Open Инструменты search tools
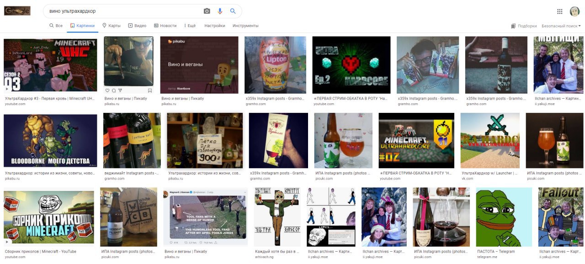The width and height of the screenshot is (585, 264). [245, 26]
